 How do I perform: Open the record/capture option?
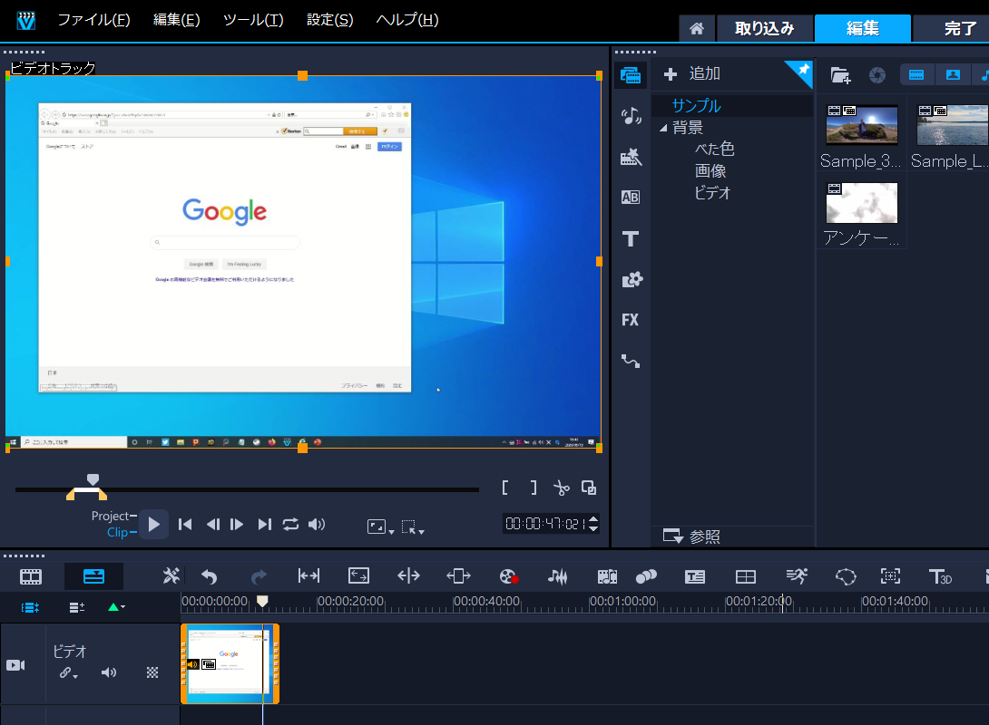click(509, 576)
